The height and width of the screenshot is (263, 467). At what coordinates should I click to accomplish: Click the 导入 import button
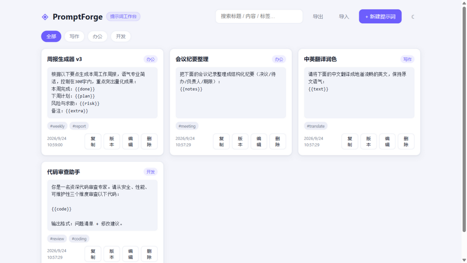[344, 17]
